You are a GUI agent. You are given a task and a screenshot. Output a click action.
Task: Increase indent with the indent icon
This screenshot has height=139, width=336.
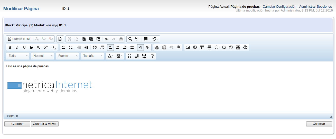click(86, 47)
